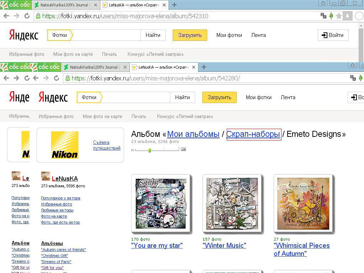This screenshot has height=273, width=364.
Task: Click the Nikon advertisement logo
Action: (x=65, y=145)
